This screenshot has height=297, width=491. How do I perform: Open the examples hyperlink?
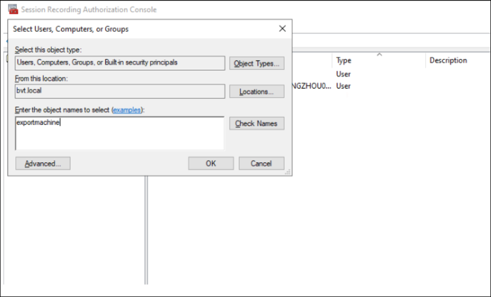127,110
